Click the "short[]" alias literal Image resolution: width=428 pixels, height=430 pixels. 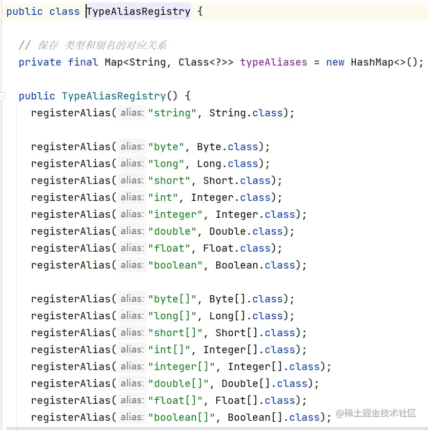tap(175, 333)
